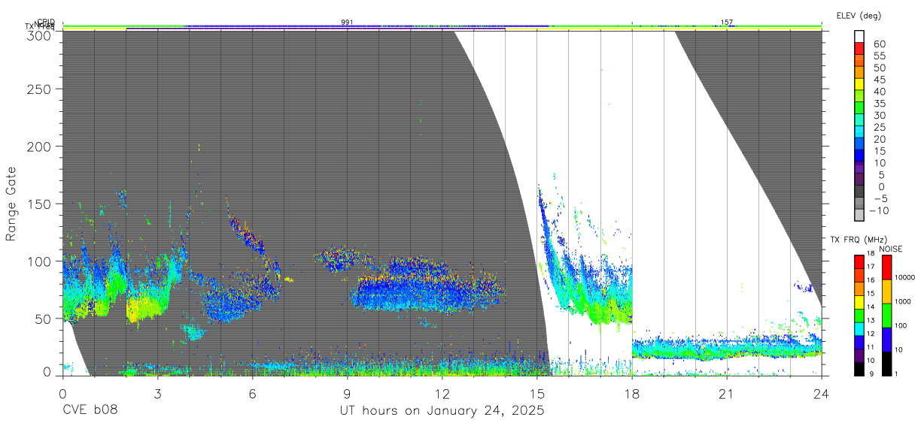Click y-axis tick label '300'

point(39,35)
